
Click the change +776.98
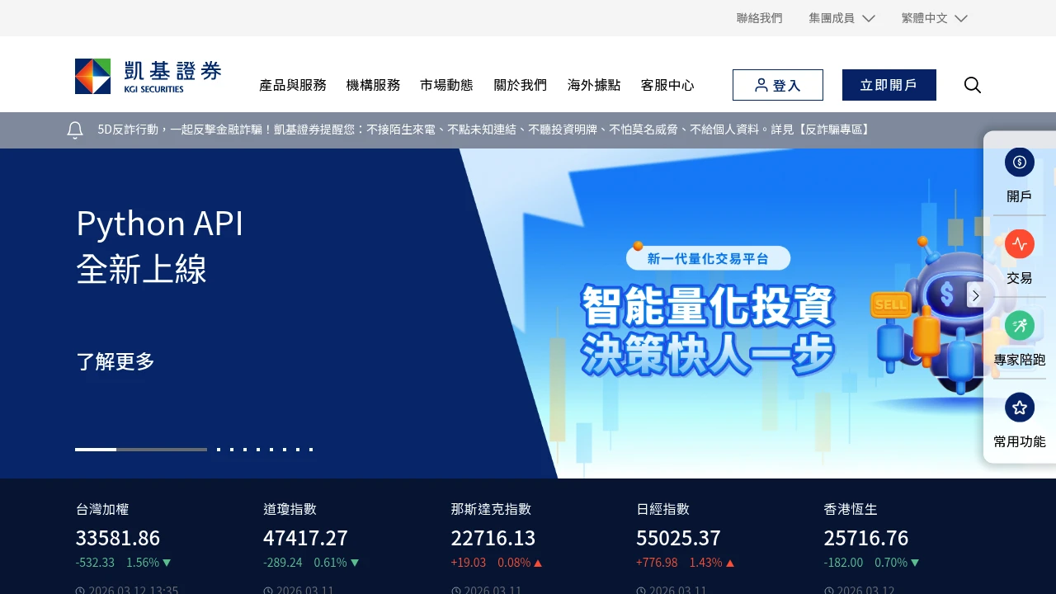pyautogui.click(x=657, y=563)
